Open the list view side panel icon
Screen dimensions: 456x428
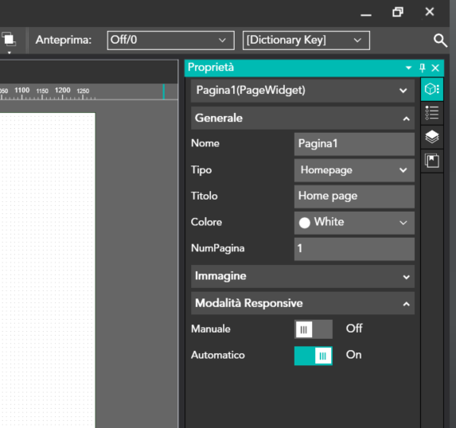(x=432, y=113)
